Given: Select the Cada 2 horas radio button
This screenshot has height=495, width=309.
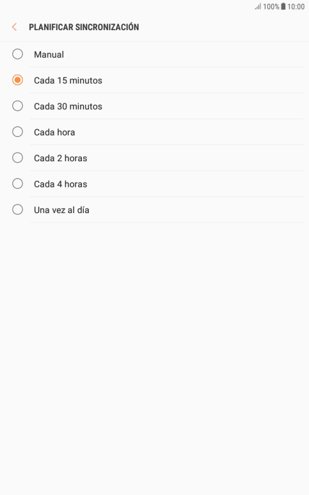Looking at the screenshot, I should pyautogui.click(x=17, y=157).
